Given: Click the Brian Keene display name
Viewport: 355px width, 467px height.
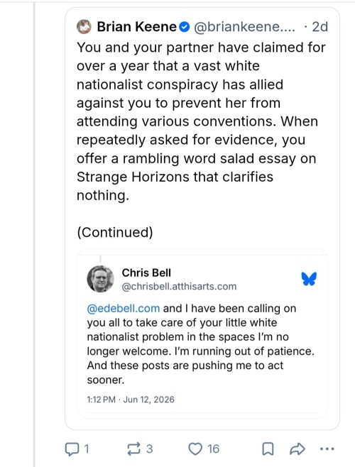Looking at the screenshot, I should (137, 27).
